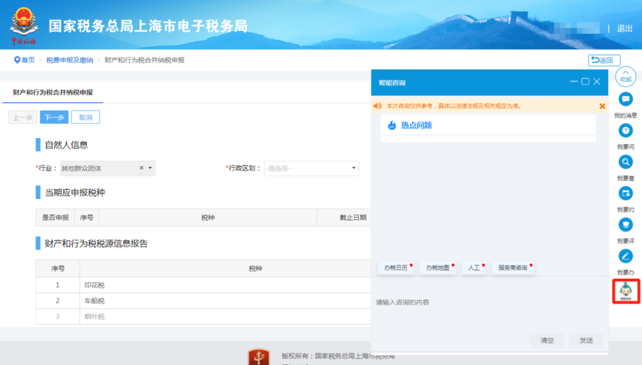This screenshot has height=365, width=642.
Task: Select the 人工 service button
Action: click(x=474, y=268)
